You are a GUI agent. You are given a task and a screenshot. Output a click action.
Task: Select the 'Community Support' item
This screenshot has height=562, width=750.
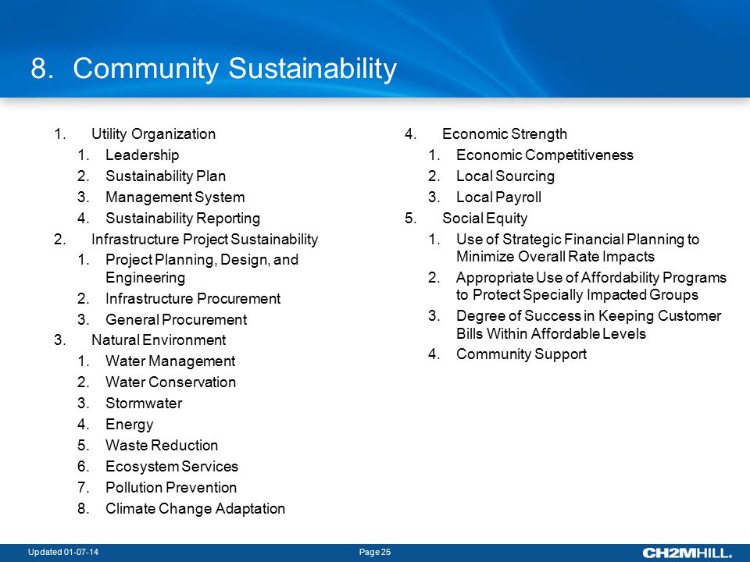(x=521, y=354)
